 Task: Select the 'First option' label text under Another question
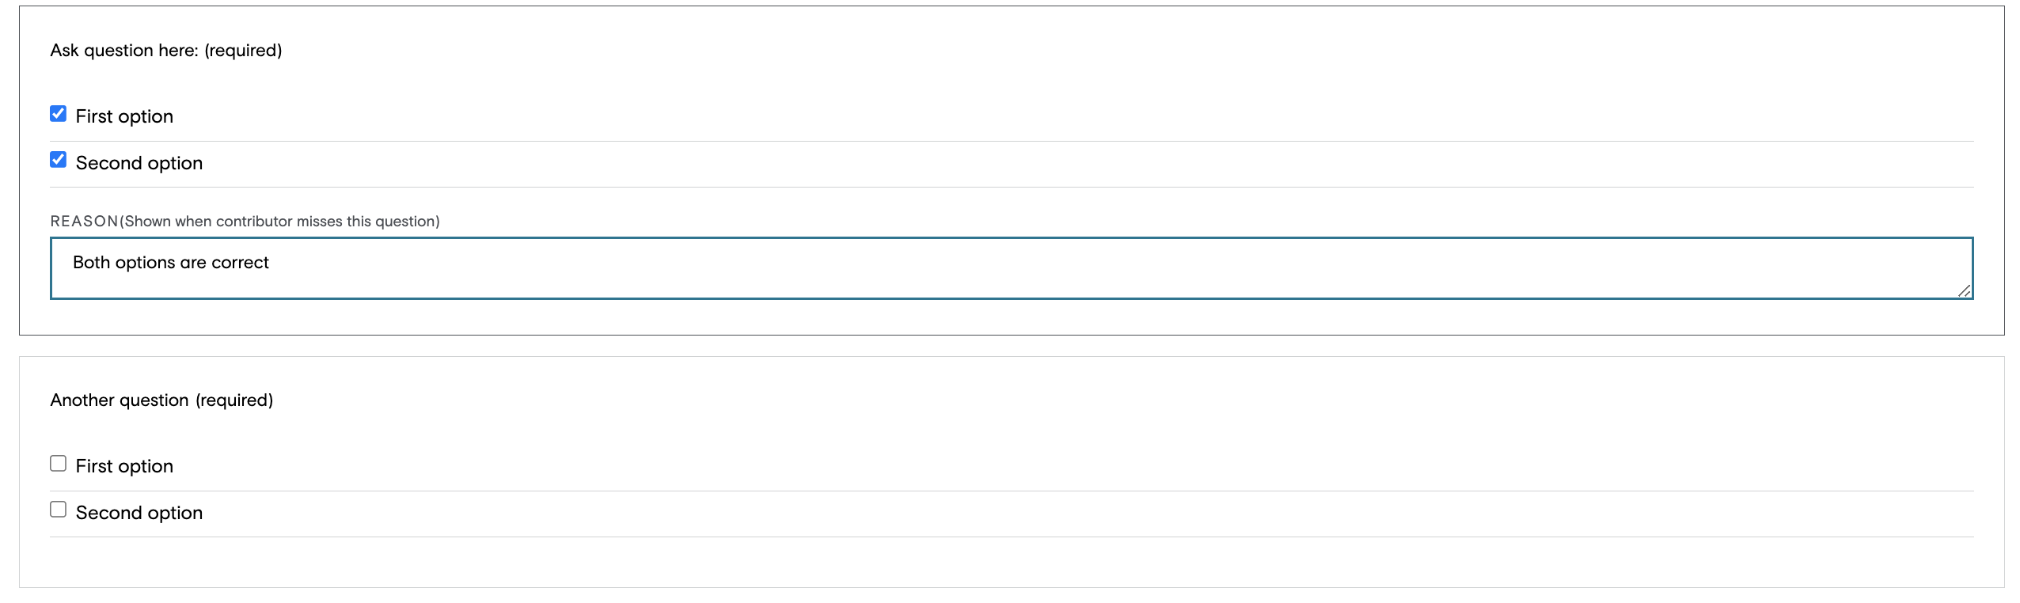click(124, 466)
